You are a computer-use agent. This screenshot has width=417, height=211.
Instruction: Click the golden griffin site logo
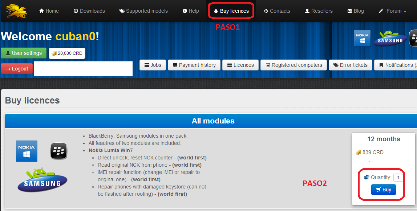16,11
